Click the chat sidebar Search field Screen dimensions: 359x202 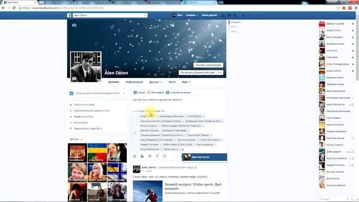tap(332, 199)
